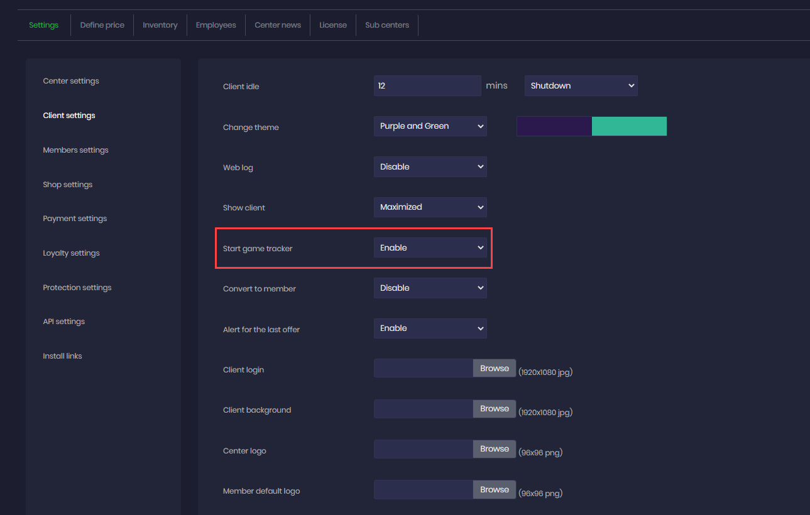
Task: Click the green theme color swatch
Action: tap(629, 126)
